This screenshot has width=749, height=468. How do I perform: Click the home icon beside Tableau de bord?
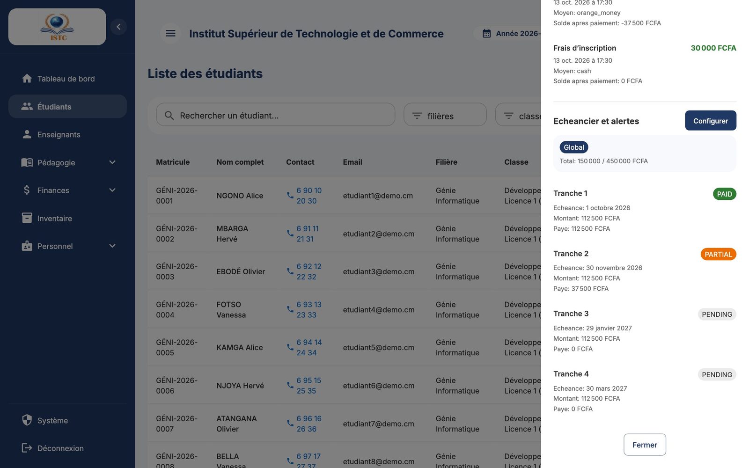click(27, 79)
